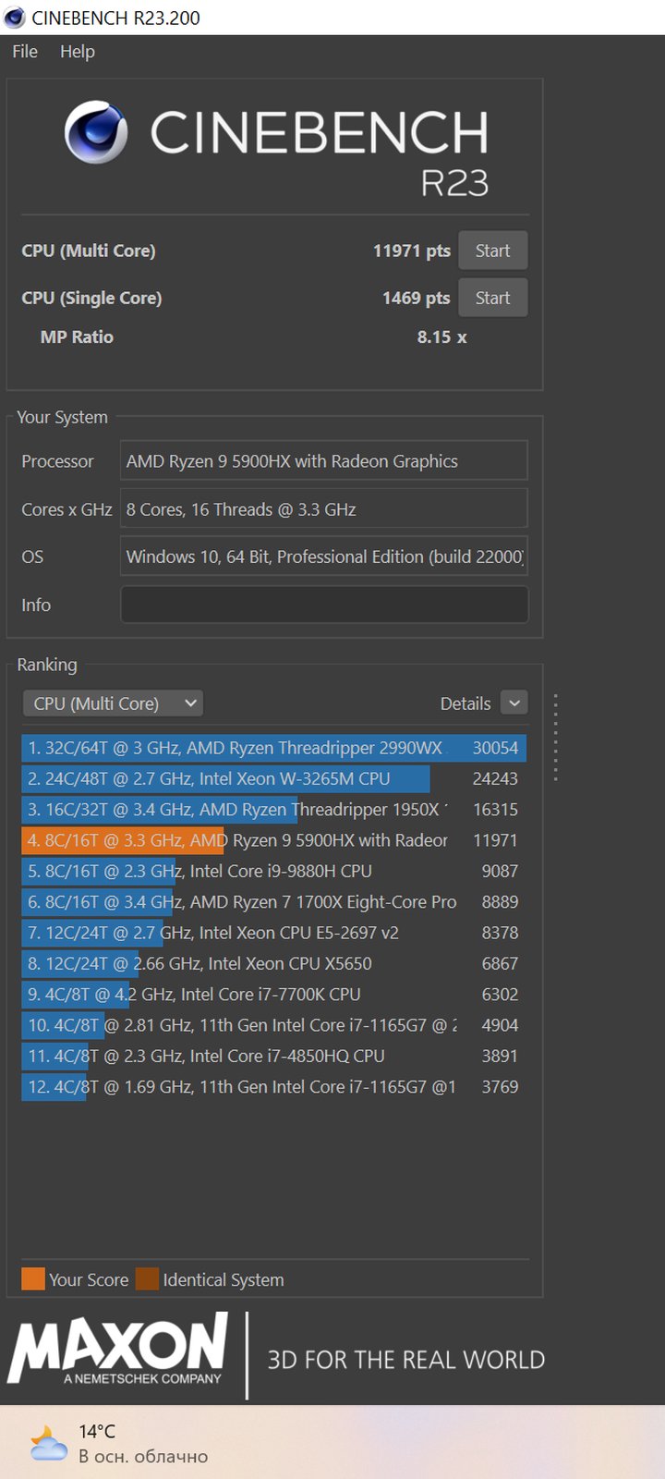
Task: Open the File menu
Action: point(25,52)
